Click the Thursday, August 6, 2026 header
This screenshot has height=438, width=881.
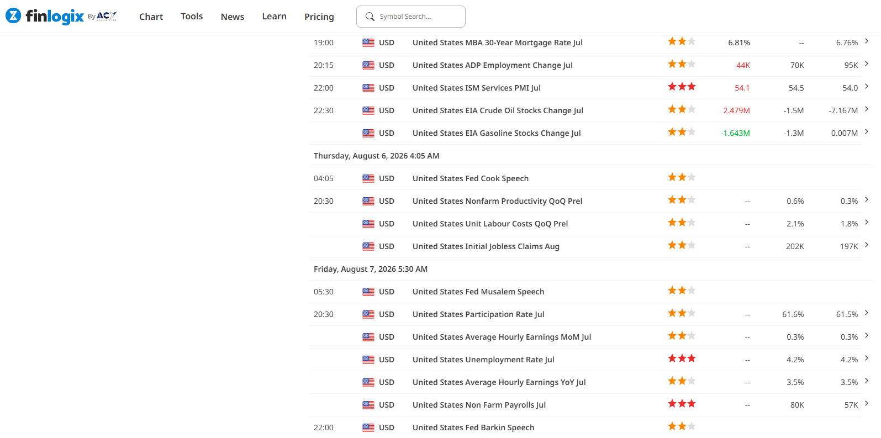tap(377, 156)
